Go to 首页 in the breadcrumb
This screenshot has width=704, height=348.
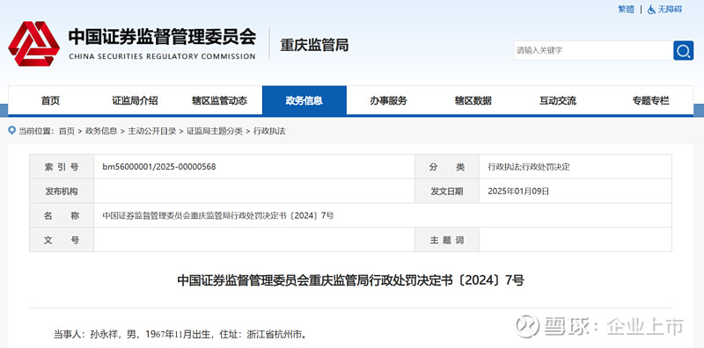67,131
